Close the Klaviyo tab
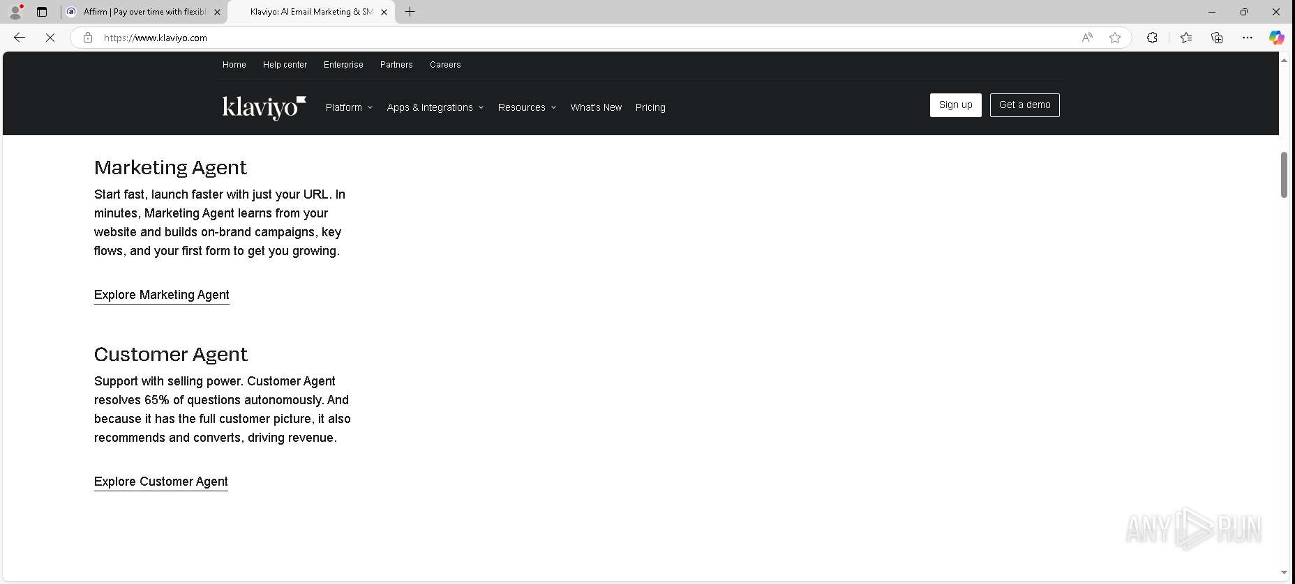Screen dimensions: 1295x584 [x=384, y=12]
